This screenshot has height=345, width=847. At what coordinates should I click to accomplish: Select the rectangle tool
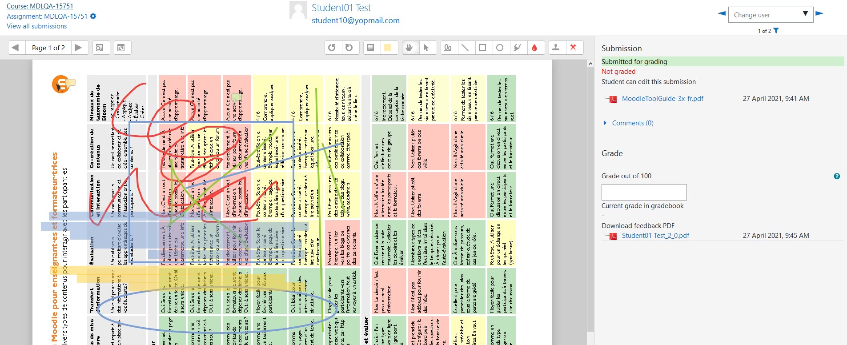tap(482, 48)
